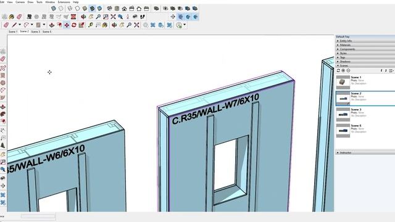Select the Scale tool icon

tap(81, 25)
